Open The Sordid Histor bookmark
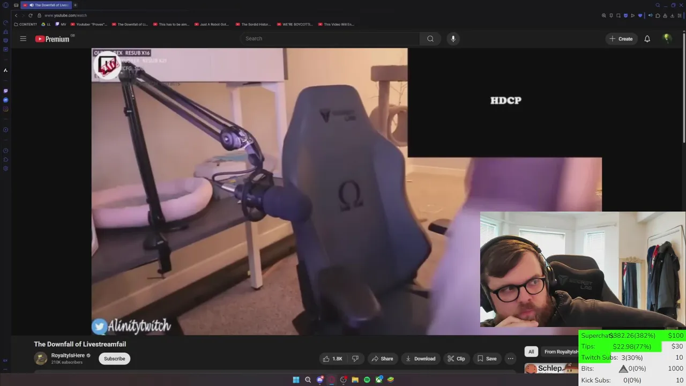This screenshot has width=686, height=386. (x=253, y=24)
